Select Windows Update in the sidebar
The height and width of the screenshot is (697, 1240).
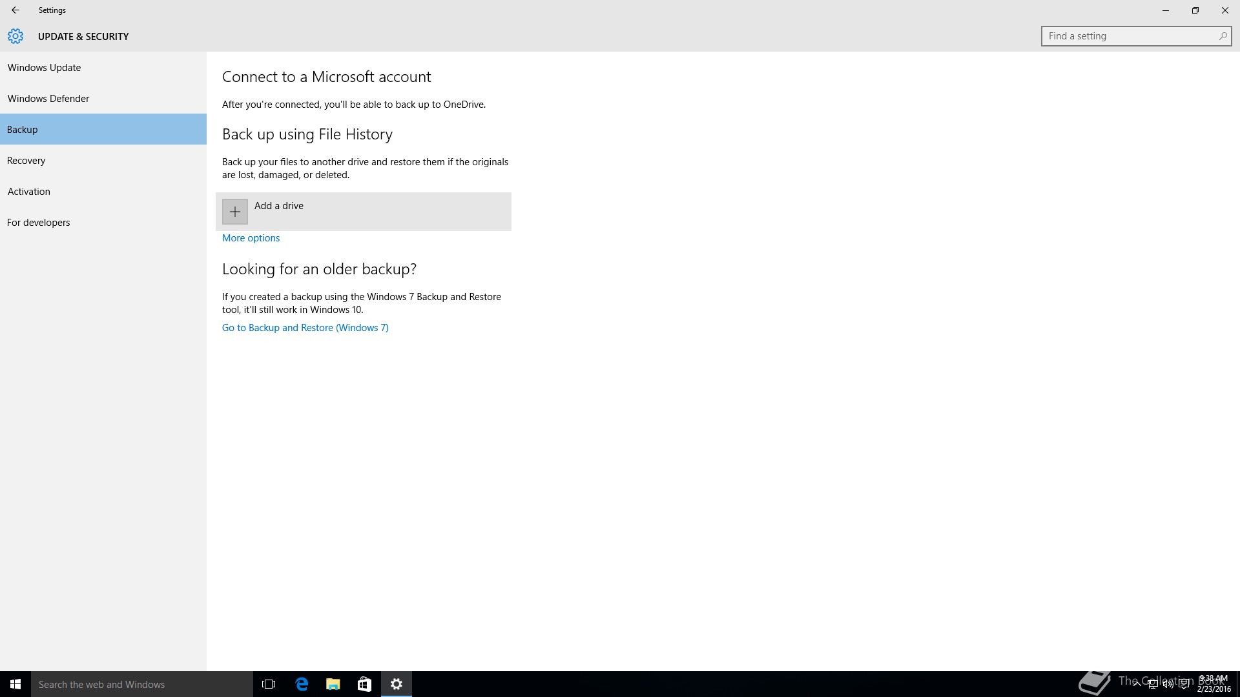[x=44, y=68]
